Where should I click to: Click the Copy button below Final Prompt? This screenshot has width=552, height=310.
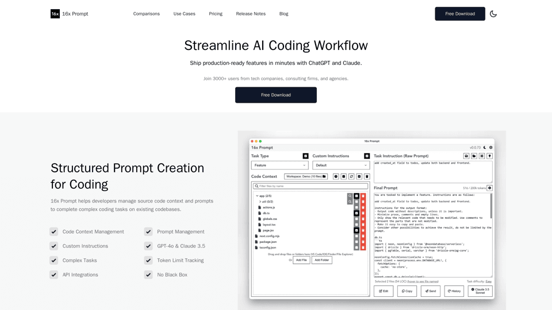(407, 291)
